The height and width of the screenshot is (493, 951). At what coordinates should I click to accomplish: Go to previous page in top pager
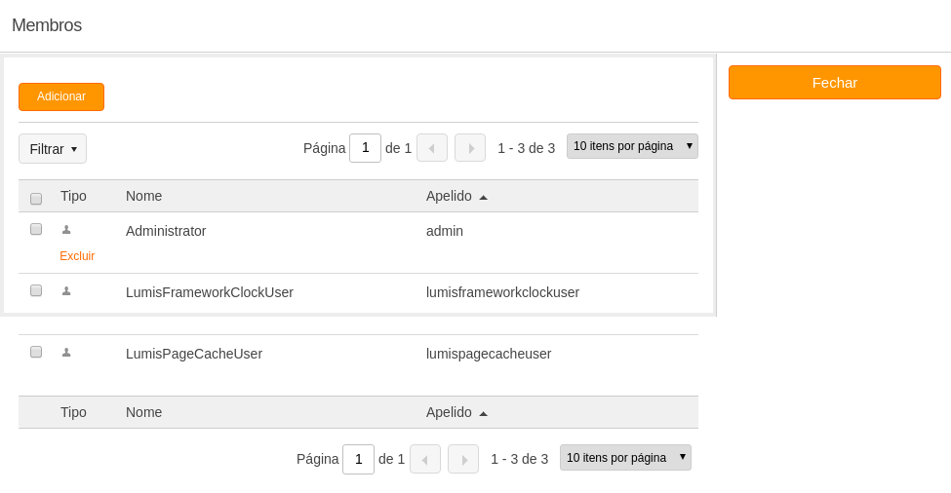point(432,148)
